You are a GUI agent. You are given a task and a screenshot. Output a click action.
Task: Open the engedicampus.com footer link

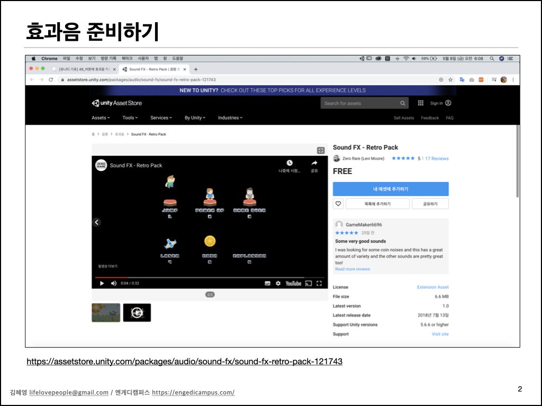point(193,393)
